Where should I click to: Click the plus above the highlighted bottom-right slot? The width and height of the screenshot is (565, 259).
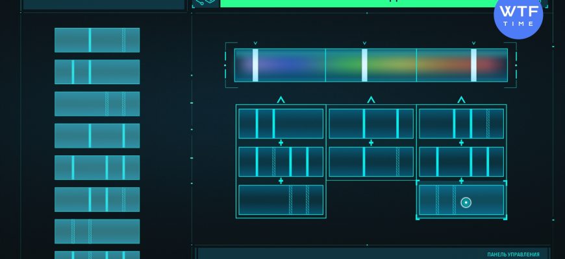click(461, 181)
